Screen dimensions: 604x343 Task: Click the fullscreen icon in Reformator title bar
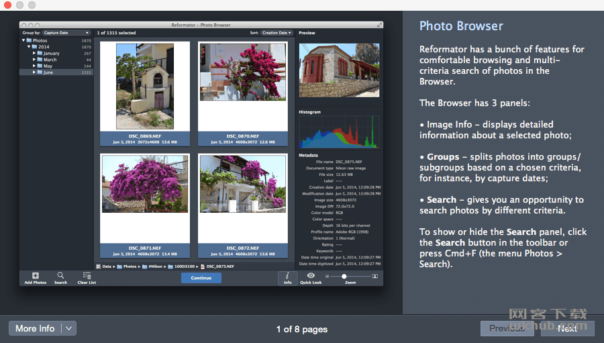click(x=379, y=25)
